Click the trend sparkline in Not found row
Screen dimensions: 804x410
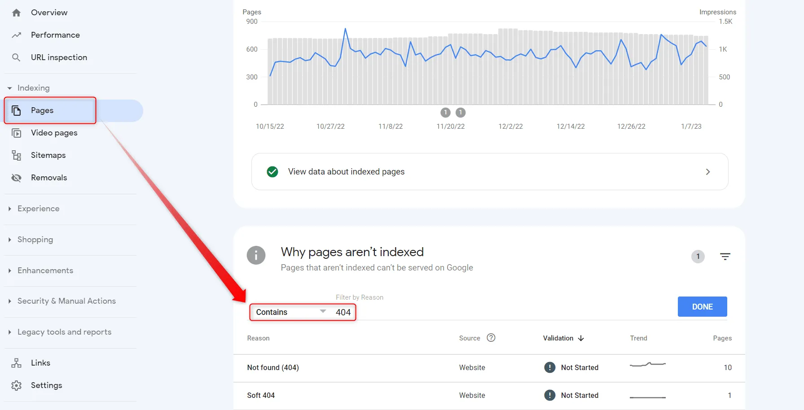click(x=647, y=365)
